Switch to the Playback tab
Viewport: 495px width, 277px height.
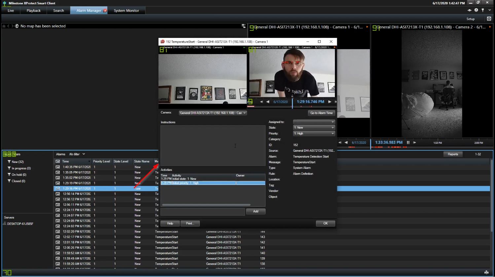pos(34,11)
